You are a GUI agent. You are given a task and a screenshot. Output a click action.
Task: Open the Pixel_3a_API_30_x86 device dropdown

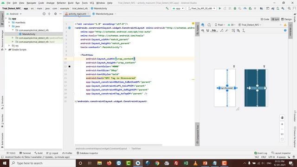201,8
